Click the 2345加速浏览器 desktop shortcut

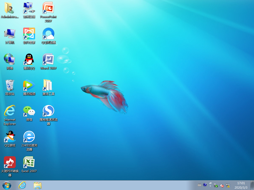point(29,137)
